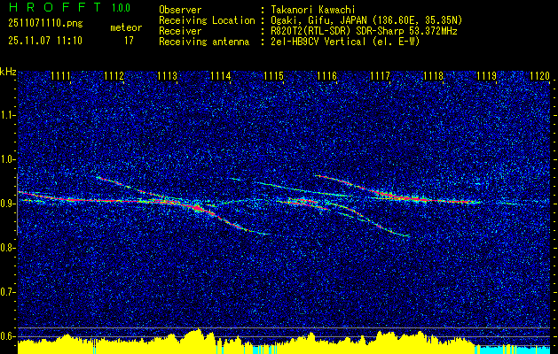Click the HROFFT program title

click(x=56, y=7)
